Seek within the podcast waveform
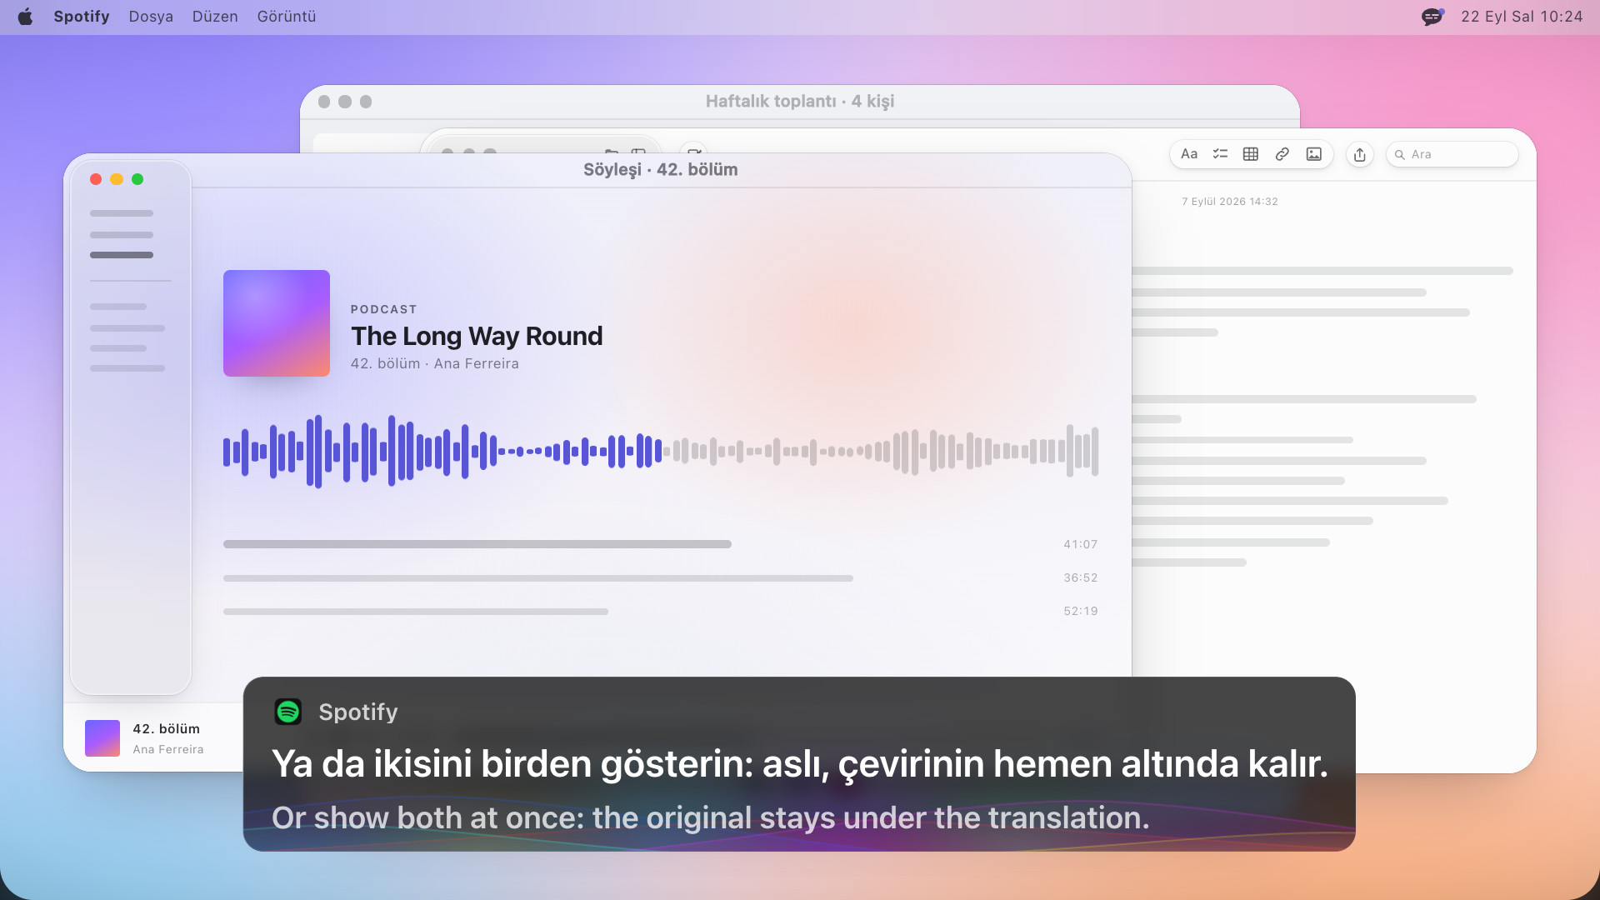1600x900 pixels. click(661, 452)
